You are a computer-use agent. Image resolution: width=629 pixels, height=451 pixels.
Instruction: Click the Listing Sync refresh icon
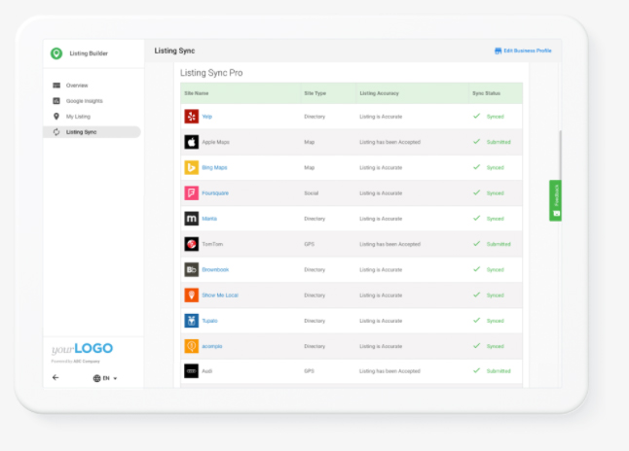point(56,132)
